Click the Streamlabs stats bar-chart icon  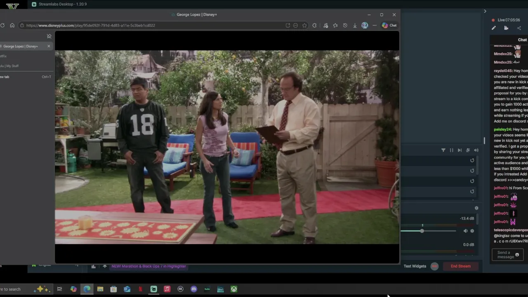pyautogui.click(x=93, y=266)
